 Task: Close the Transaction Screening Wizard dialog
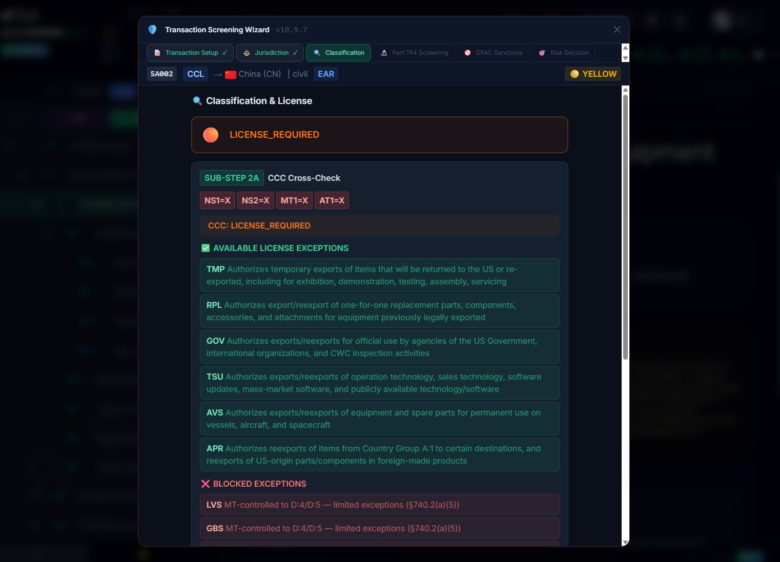[617, 30]
